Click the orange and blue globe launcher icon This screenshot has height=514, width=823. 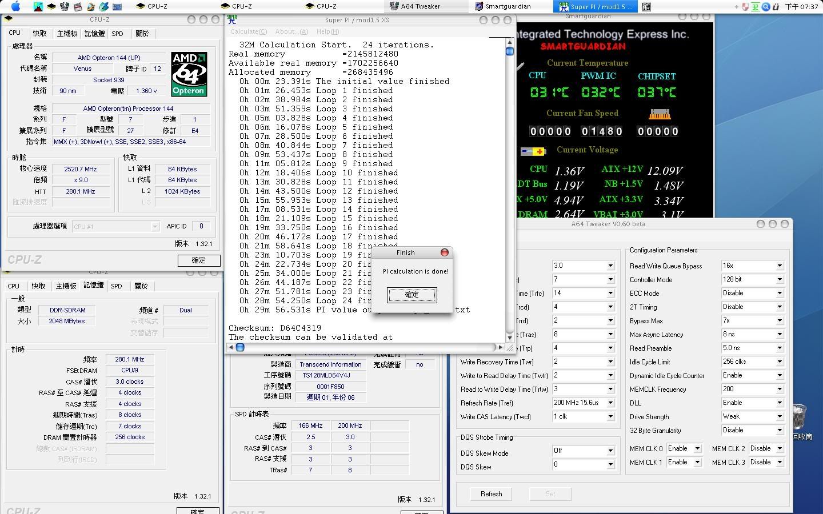point(91,7)
